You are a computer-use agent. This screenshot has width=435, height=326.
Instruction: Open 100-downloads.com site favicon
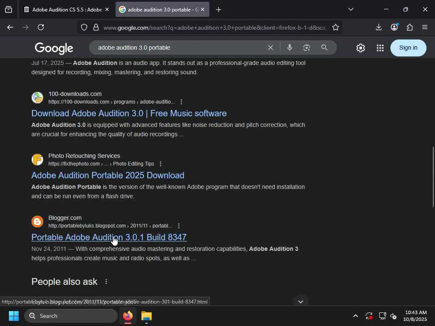point(37,98)
